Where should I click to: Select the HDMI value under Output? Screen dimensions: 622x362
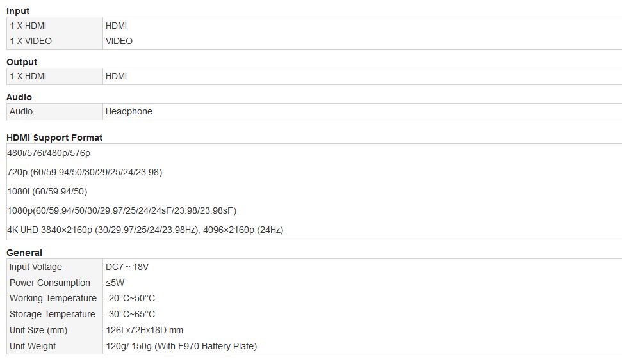pos(116,77)
